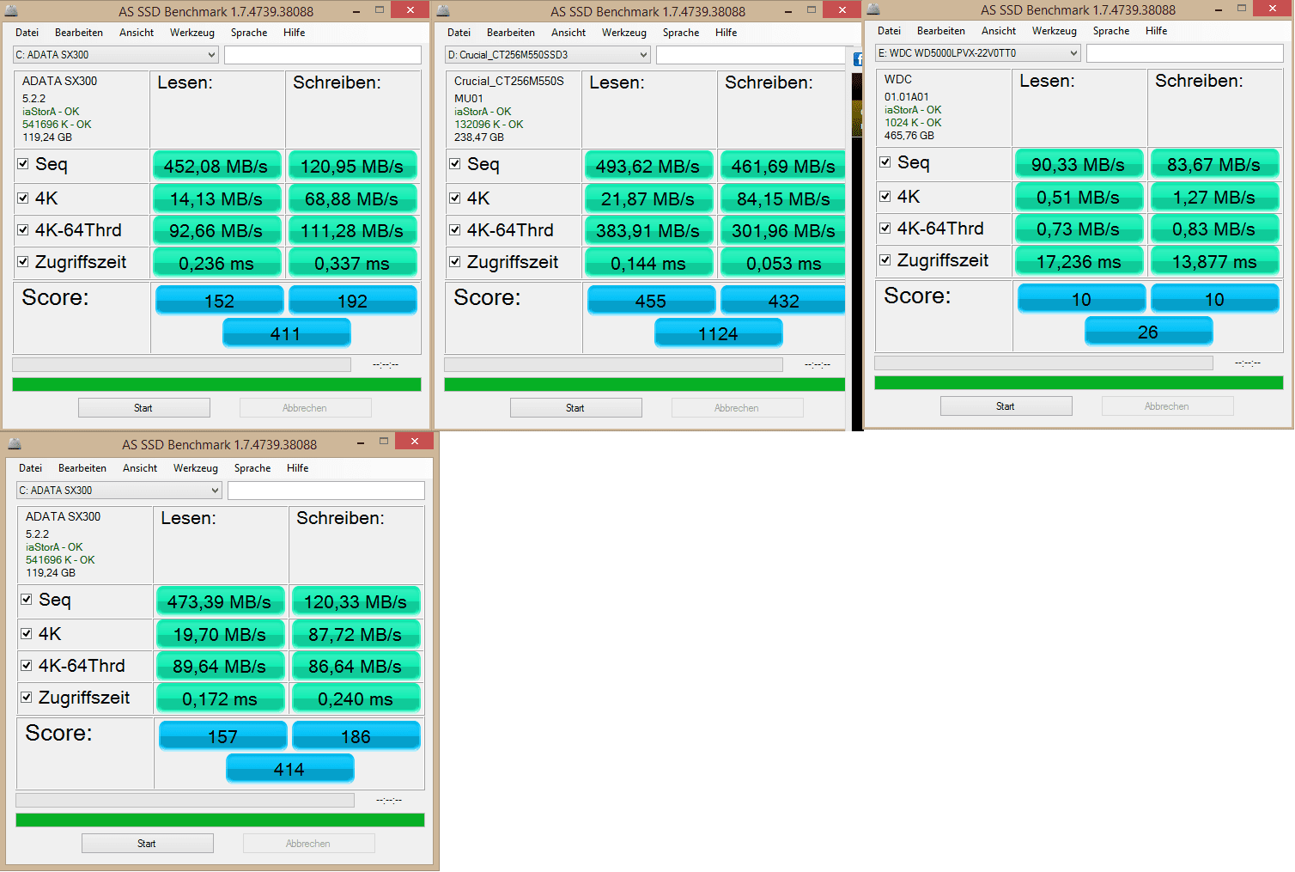
Task: Click the write score 192
Action: point(353,301)
